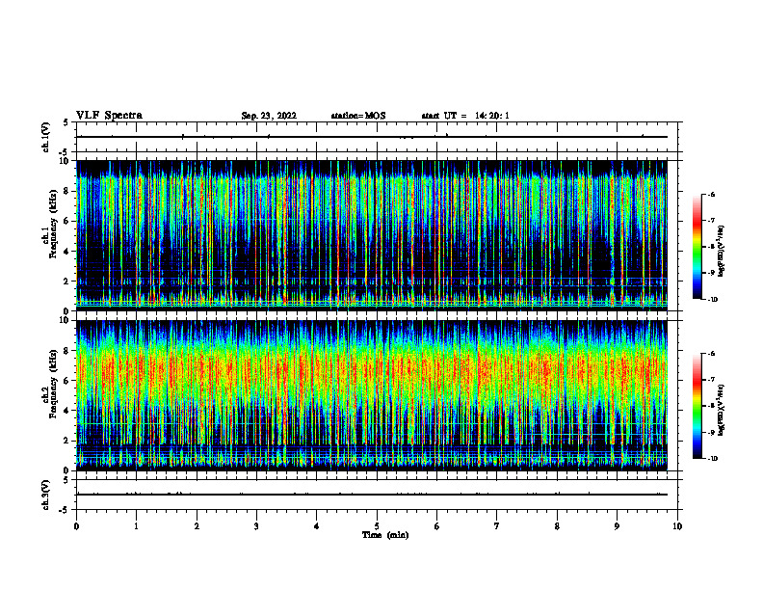Click the "start UT = 14:20: 1" text
This screenshot has width=763, height=590.
465,116
